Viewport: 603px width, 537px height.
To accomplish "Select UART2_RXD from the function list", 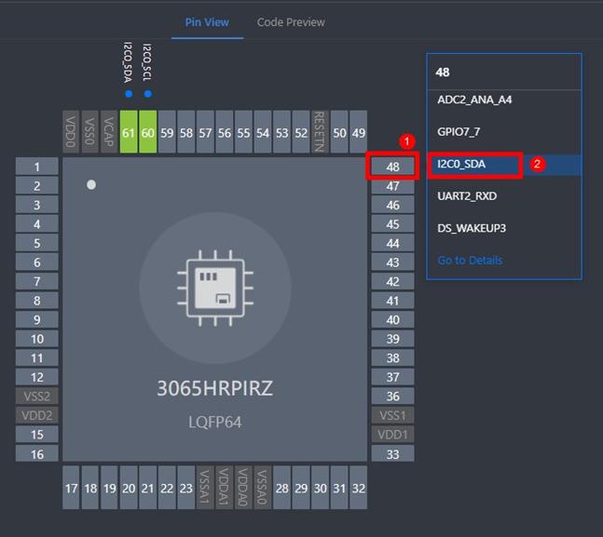I will click(470, 196).
